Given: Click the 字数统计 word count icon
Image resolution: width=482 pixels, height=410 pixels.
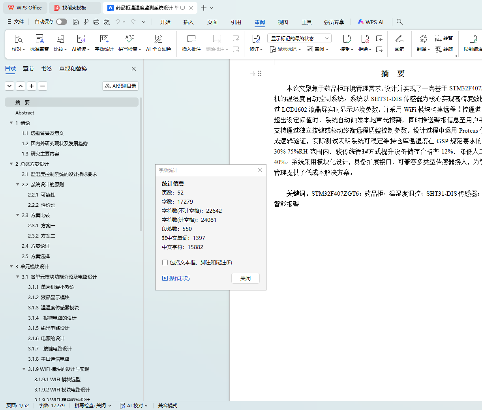Looking at the screenshot, I should tap(104, 39).
